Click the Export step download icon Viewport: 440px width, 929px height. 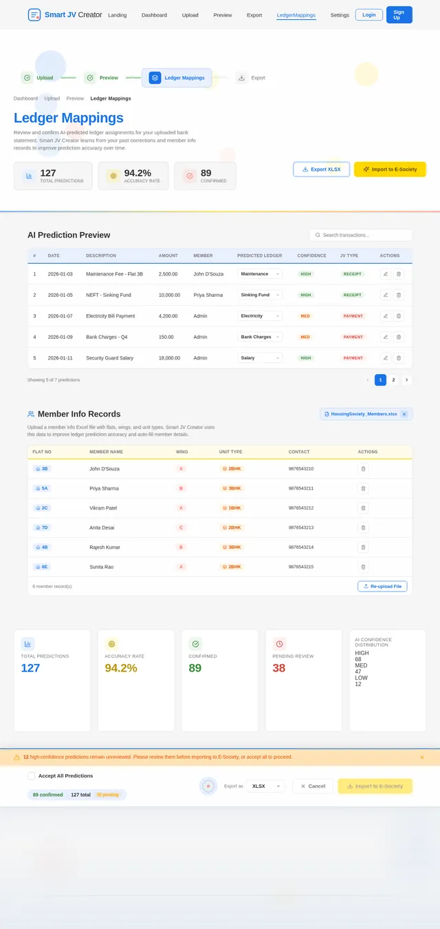(241, 78)
